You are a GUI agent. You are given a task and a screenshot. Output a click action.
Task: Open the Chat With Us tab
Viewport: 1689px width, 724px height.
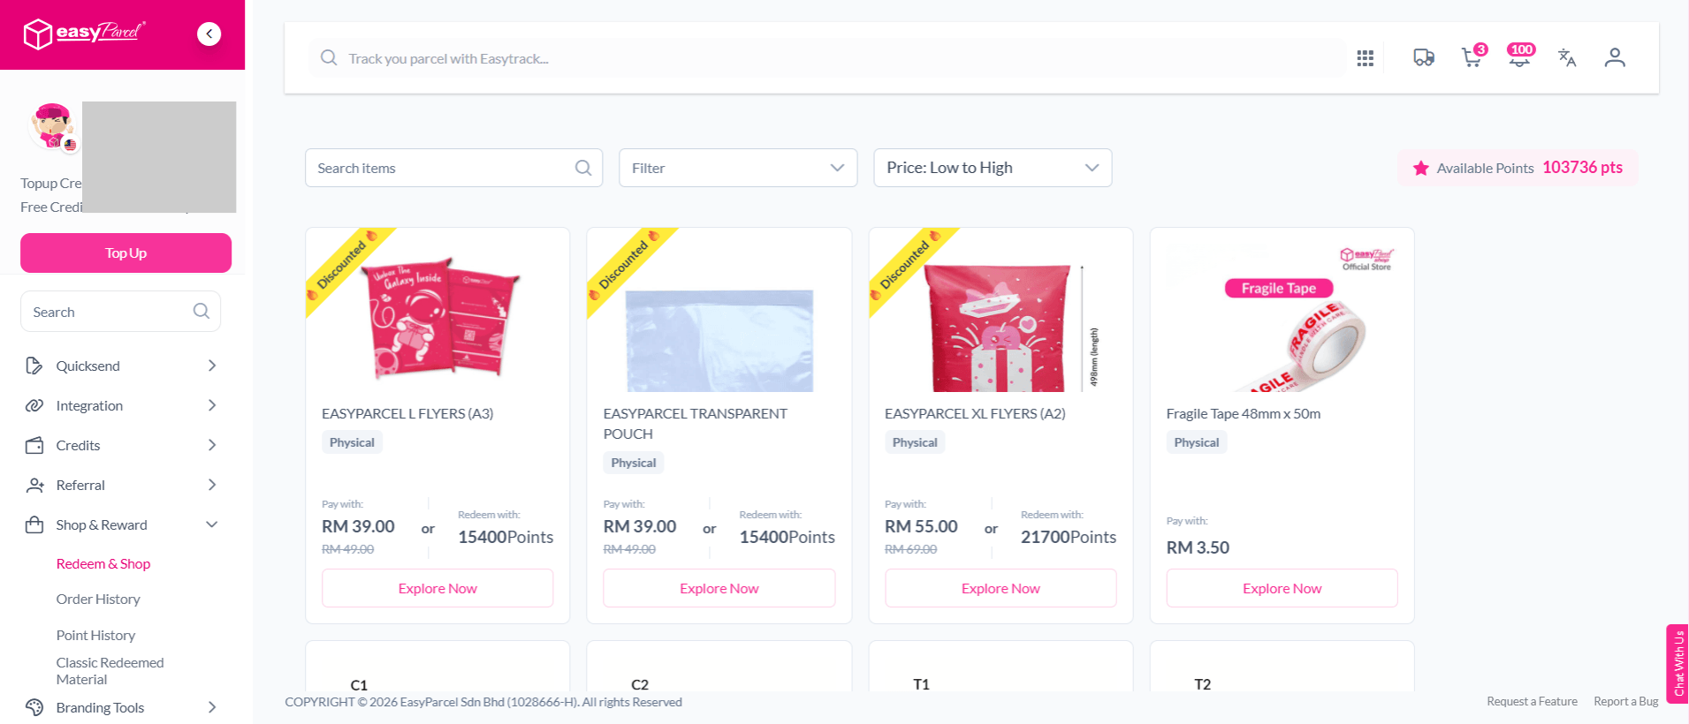(1678, 664)
